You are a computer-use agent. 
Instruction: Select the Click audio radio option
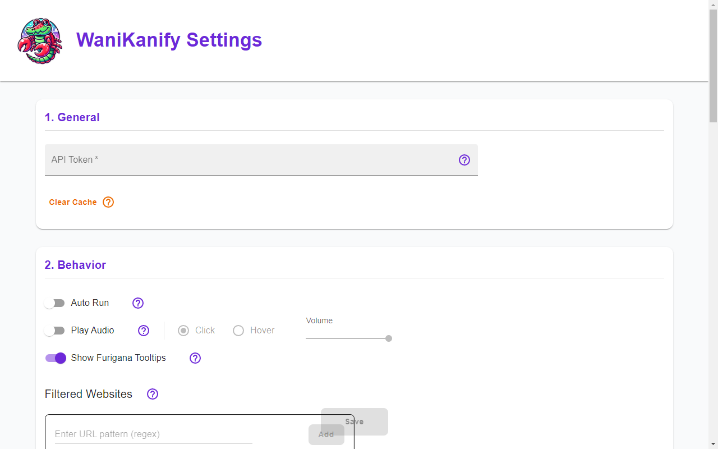coord(183,331)
